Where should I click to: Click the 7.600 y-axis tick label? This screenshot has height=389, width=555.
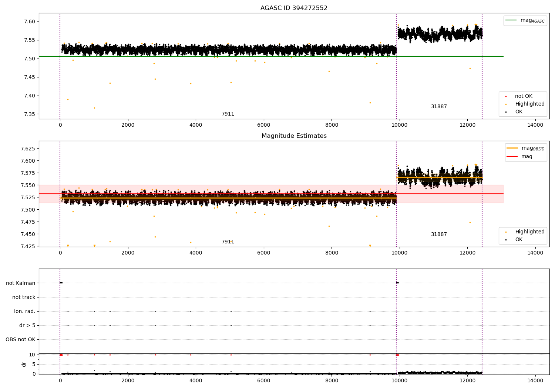[x=28, y=161]
